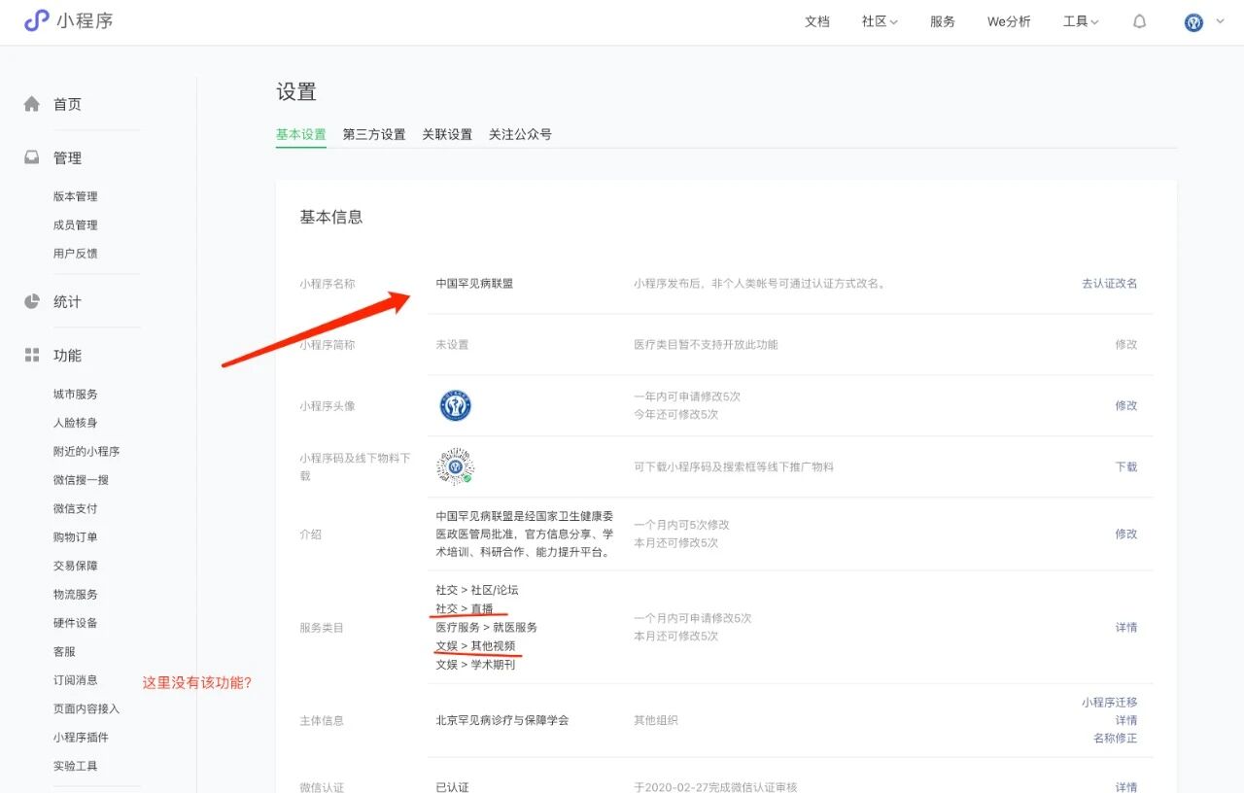Viewport: 1244px width, 793px height.
Task: Click the mini program avatar image
Action: 455,405
